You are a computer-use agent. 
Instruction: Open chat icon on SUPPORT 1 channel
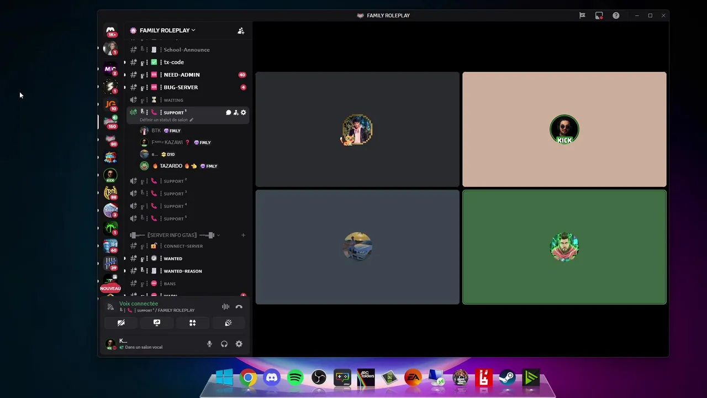click(x=228, y=113)
